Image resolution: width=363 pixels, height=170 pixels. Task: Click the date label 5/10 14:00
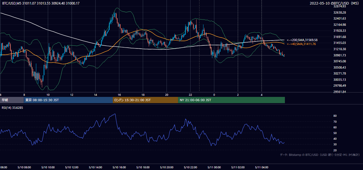pos(95,167)
